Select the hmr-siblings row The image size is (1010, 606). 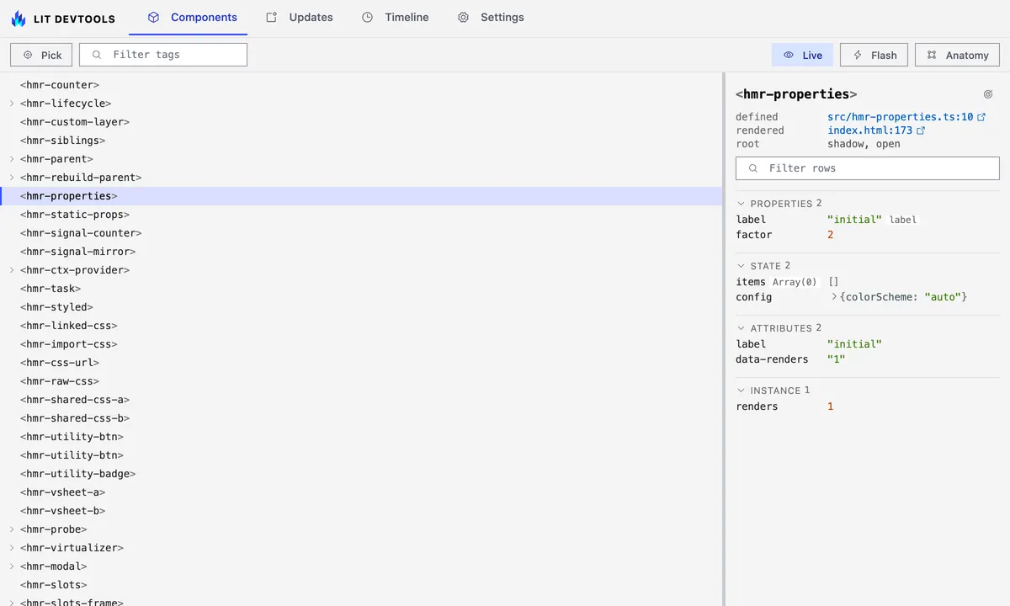point(361,141)
